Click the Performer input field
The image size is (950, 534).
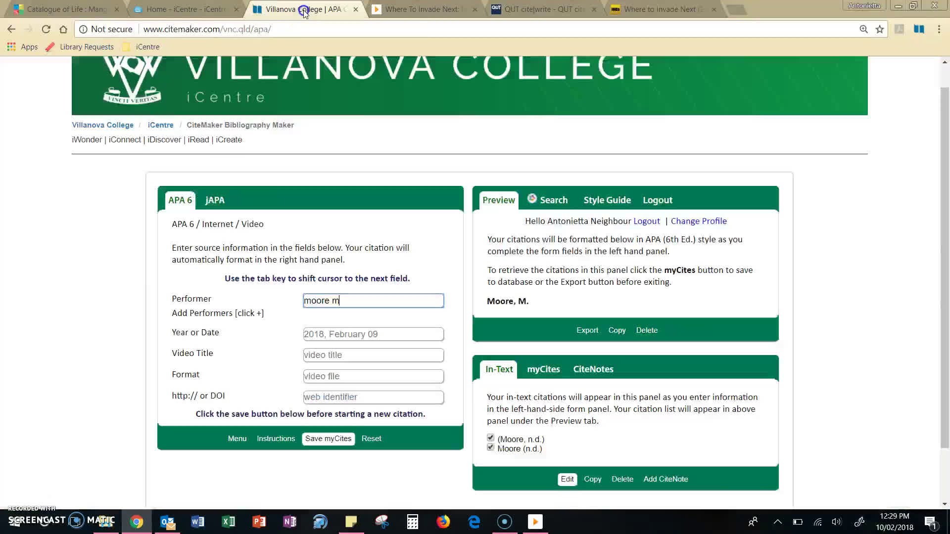373,301
